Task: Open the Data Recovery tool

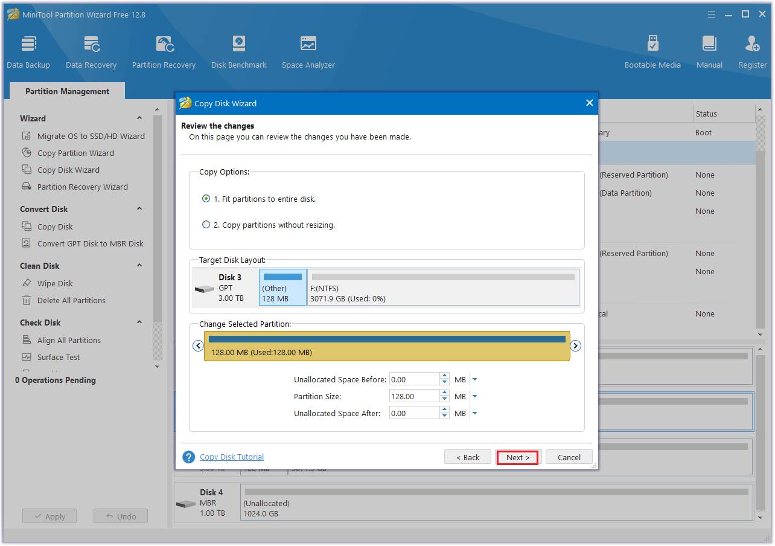Action: tap(91, 53)
